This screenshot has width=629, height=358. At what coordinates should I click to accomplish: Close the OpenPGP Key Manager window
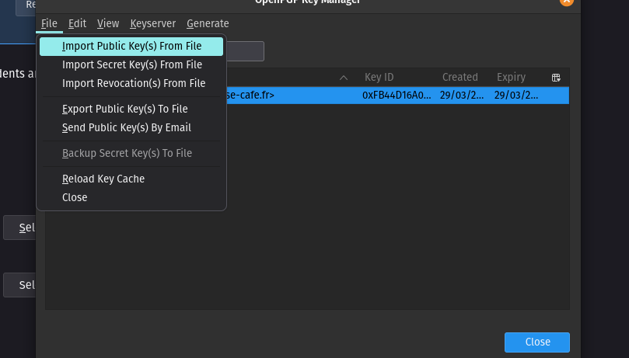coord(567,2)
